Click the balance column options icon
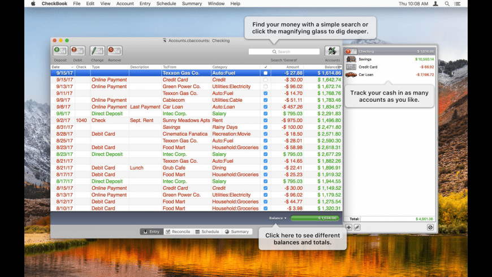 (340, 67)
